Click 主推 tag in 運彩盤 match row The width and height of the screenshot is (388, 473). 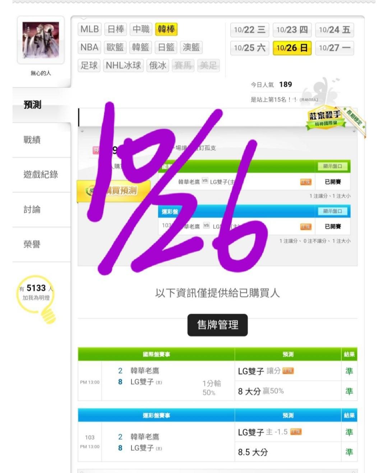[306, 227]
